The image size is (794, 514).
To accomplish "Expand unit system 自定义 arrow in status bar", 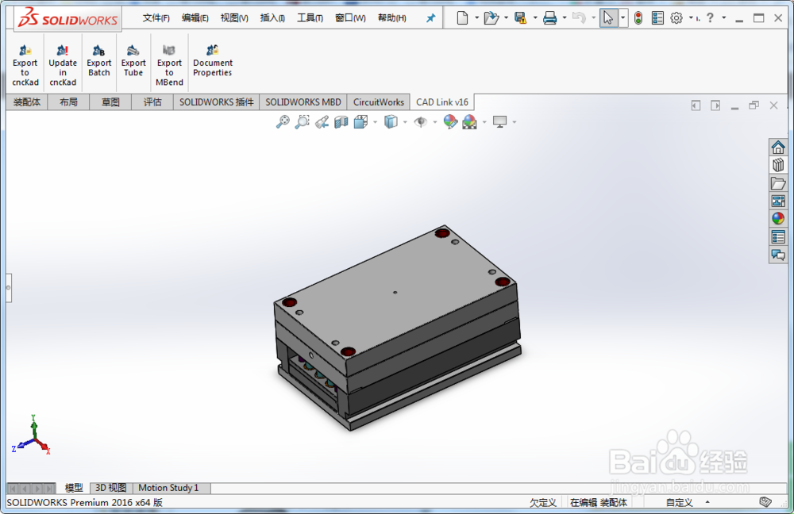I will pyautogui.click(x=707, y=502).
